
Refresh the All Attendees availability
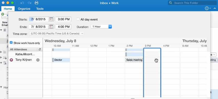point(40,49)
